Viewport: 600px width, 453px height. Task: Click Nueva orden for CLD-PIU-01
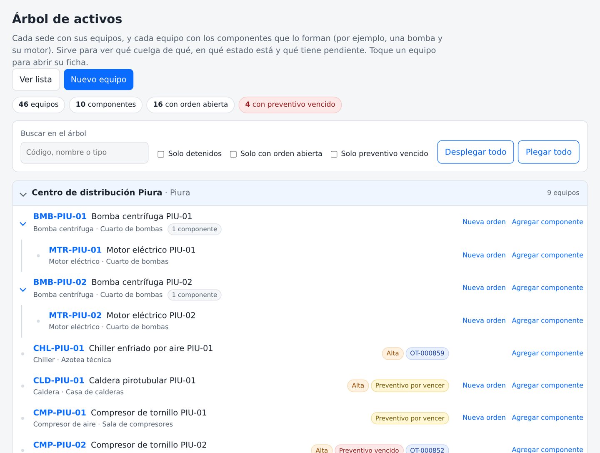(x=484, y=385)
